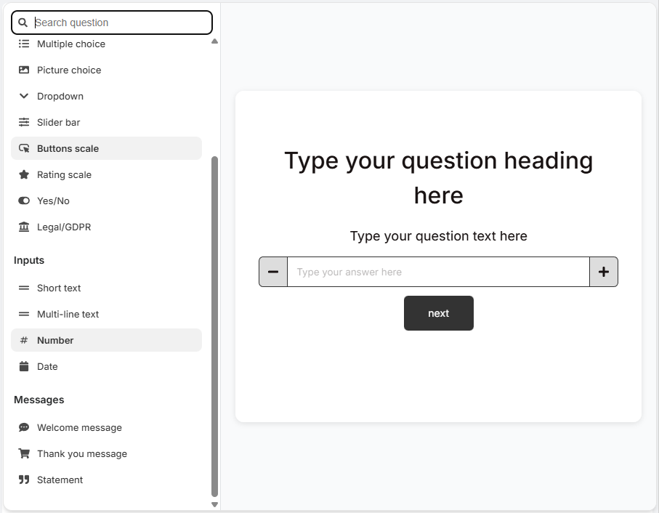Image resolution: width=659 pixels, height=513 pixels.
Task: Click the Number hash icon
Action: pyautogui.click(x=24, y=340)
